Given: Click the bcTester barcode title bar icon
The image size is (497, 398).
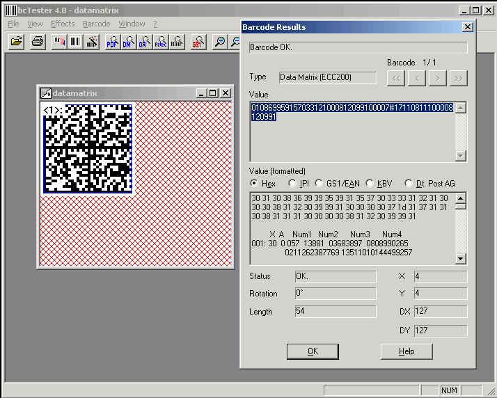Looking at the screenshot, I should [10, 10].
